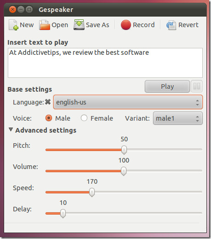Start recording with the red Record button
Screen dimensions: 211x239
126,25
